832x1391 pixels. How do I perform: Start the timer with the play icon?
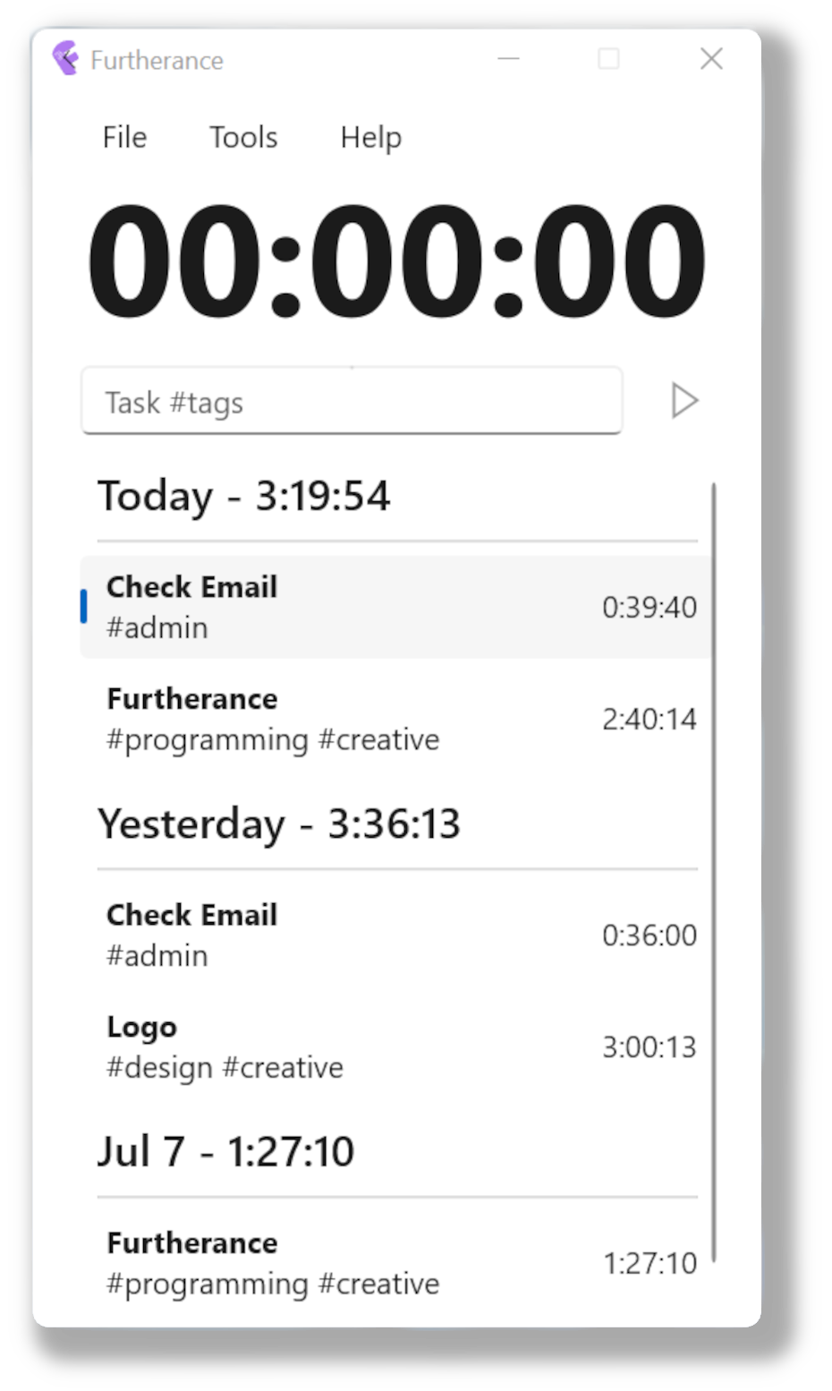(684, 400)
